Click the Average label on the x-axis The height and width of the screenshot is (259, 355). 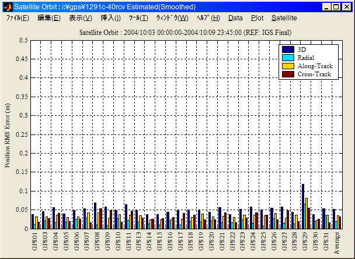(x=337, y=242)
